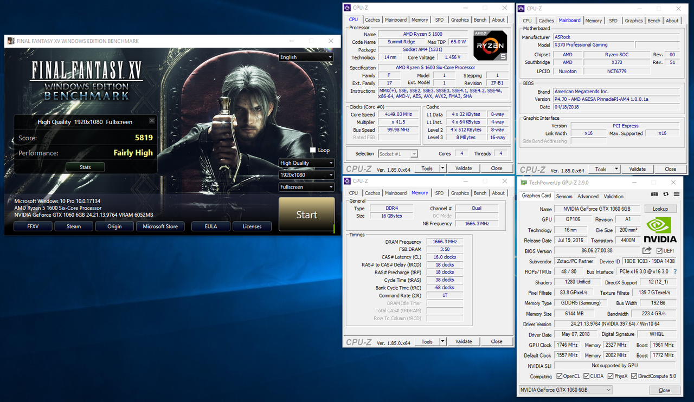This screenshot has height=402, width=694.
Task: Select the Graphics tab in the CPU-Z Mainboard window
Action: 633,21
